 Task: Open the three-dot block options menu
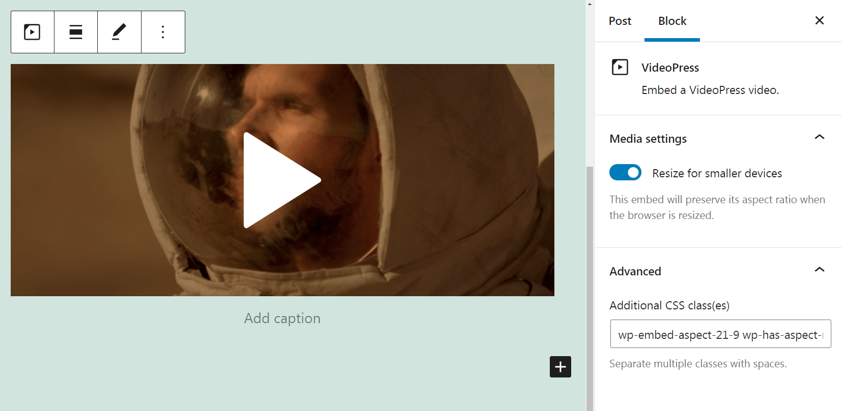(163, 32)
